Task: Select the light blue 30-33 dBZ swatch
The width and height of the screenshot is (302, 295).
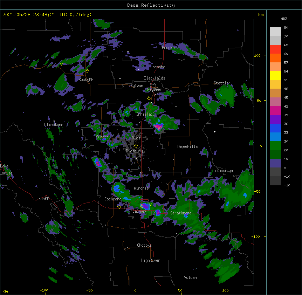Action: tap(275, 137)
